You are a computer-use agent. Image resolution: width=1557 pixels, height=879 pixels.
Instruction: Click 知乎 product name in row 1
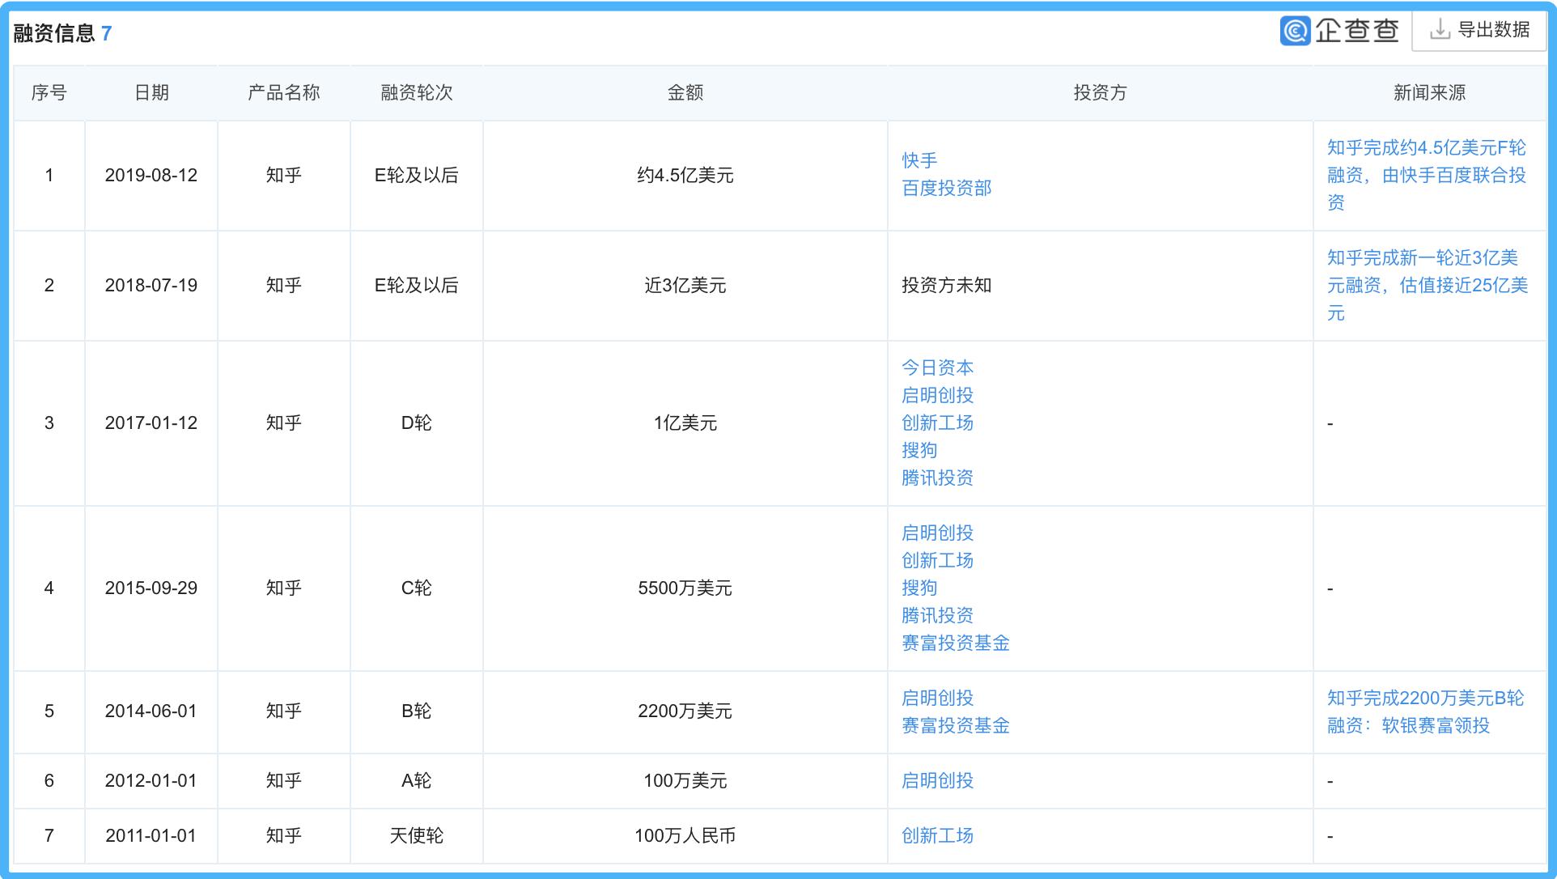(x=284, y=176)
